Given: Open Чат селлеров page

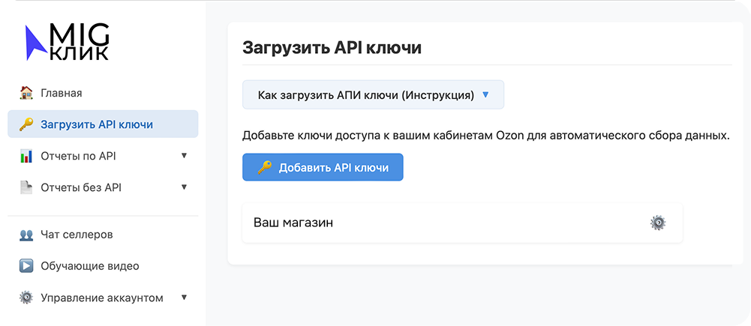Looking at the screenshot, I should pyautogui.click(x=77, y=235).
